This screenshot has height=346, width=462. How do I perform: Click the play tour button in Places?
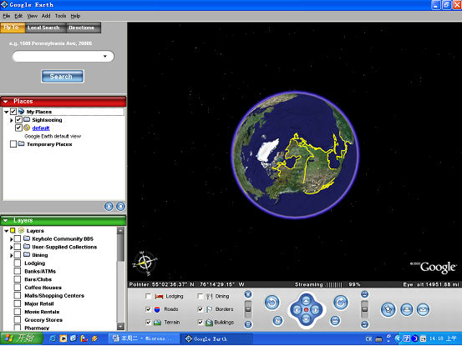click(109, 207)
